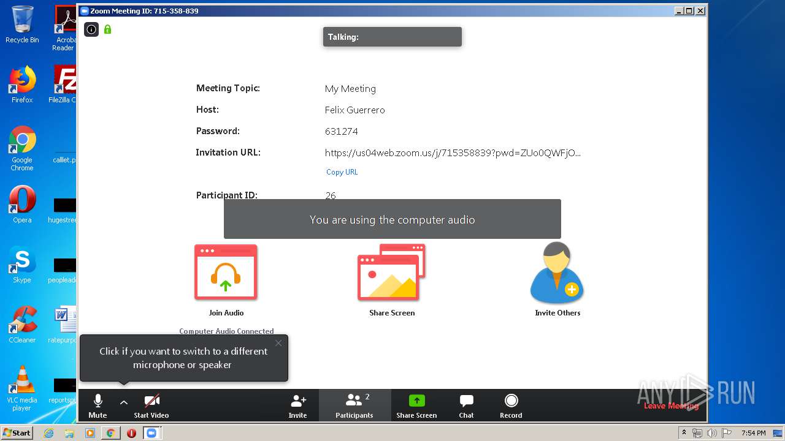Open the Firefox desktop shortcut

22,85
